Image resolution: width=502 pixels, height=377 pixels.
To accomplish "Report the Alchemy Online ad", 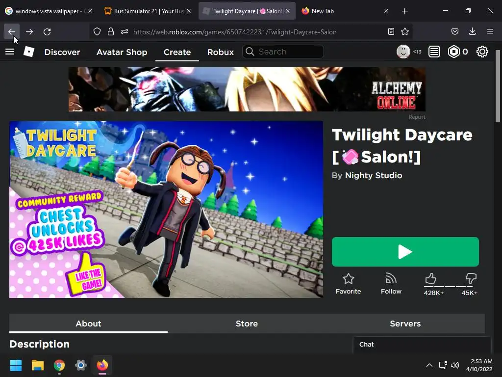I will click(417, 117).
